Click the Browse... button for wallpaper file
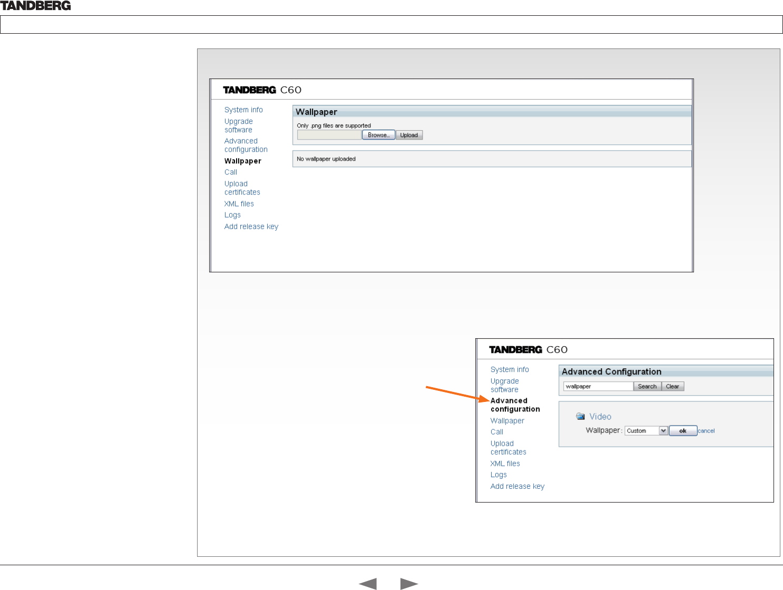Screen dimensions: 783x590 pos(378,135)
